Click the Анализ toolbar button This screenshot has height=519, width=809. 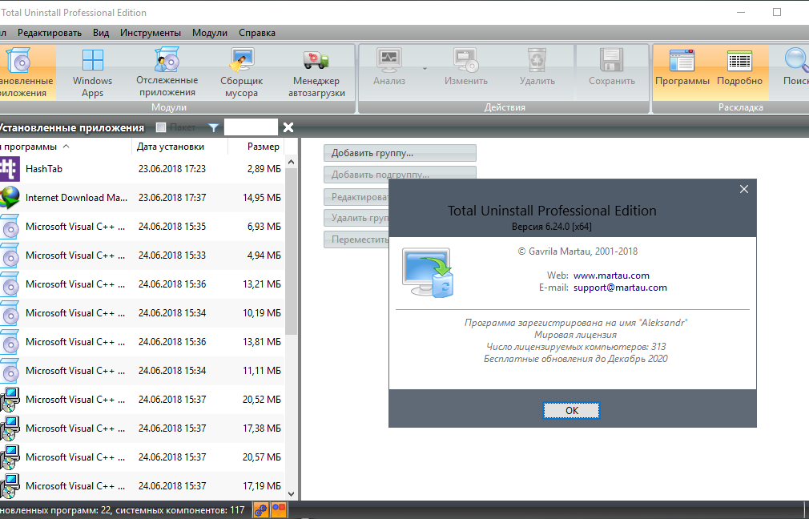coord(389,67)
